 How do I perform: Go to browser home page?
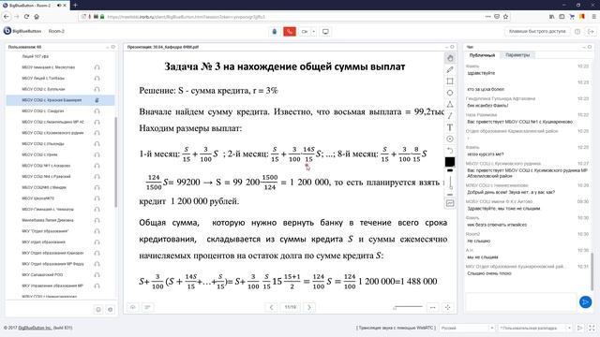37,17
